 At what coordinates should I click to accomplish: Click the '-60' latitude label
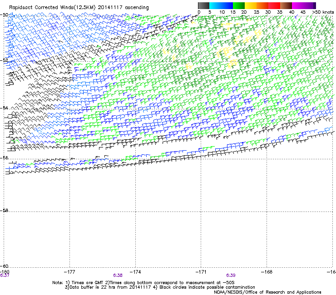coord(4,266)
